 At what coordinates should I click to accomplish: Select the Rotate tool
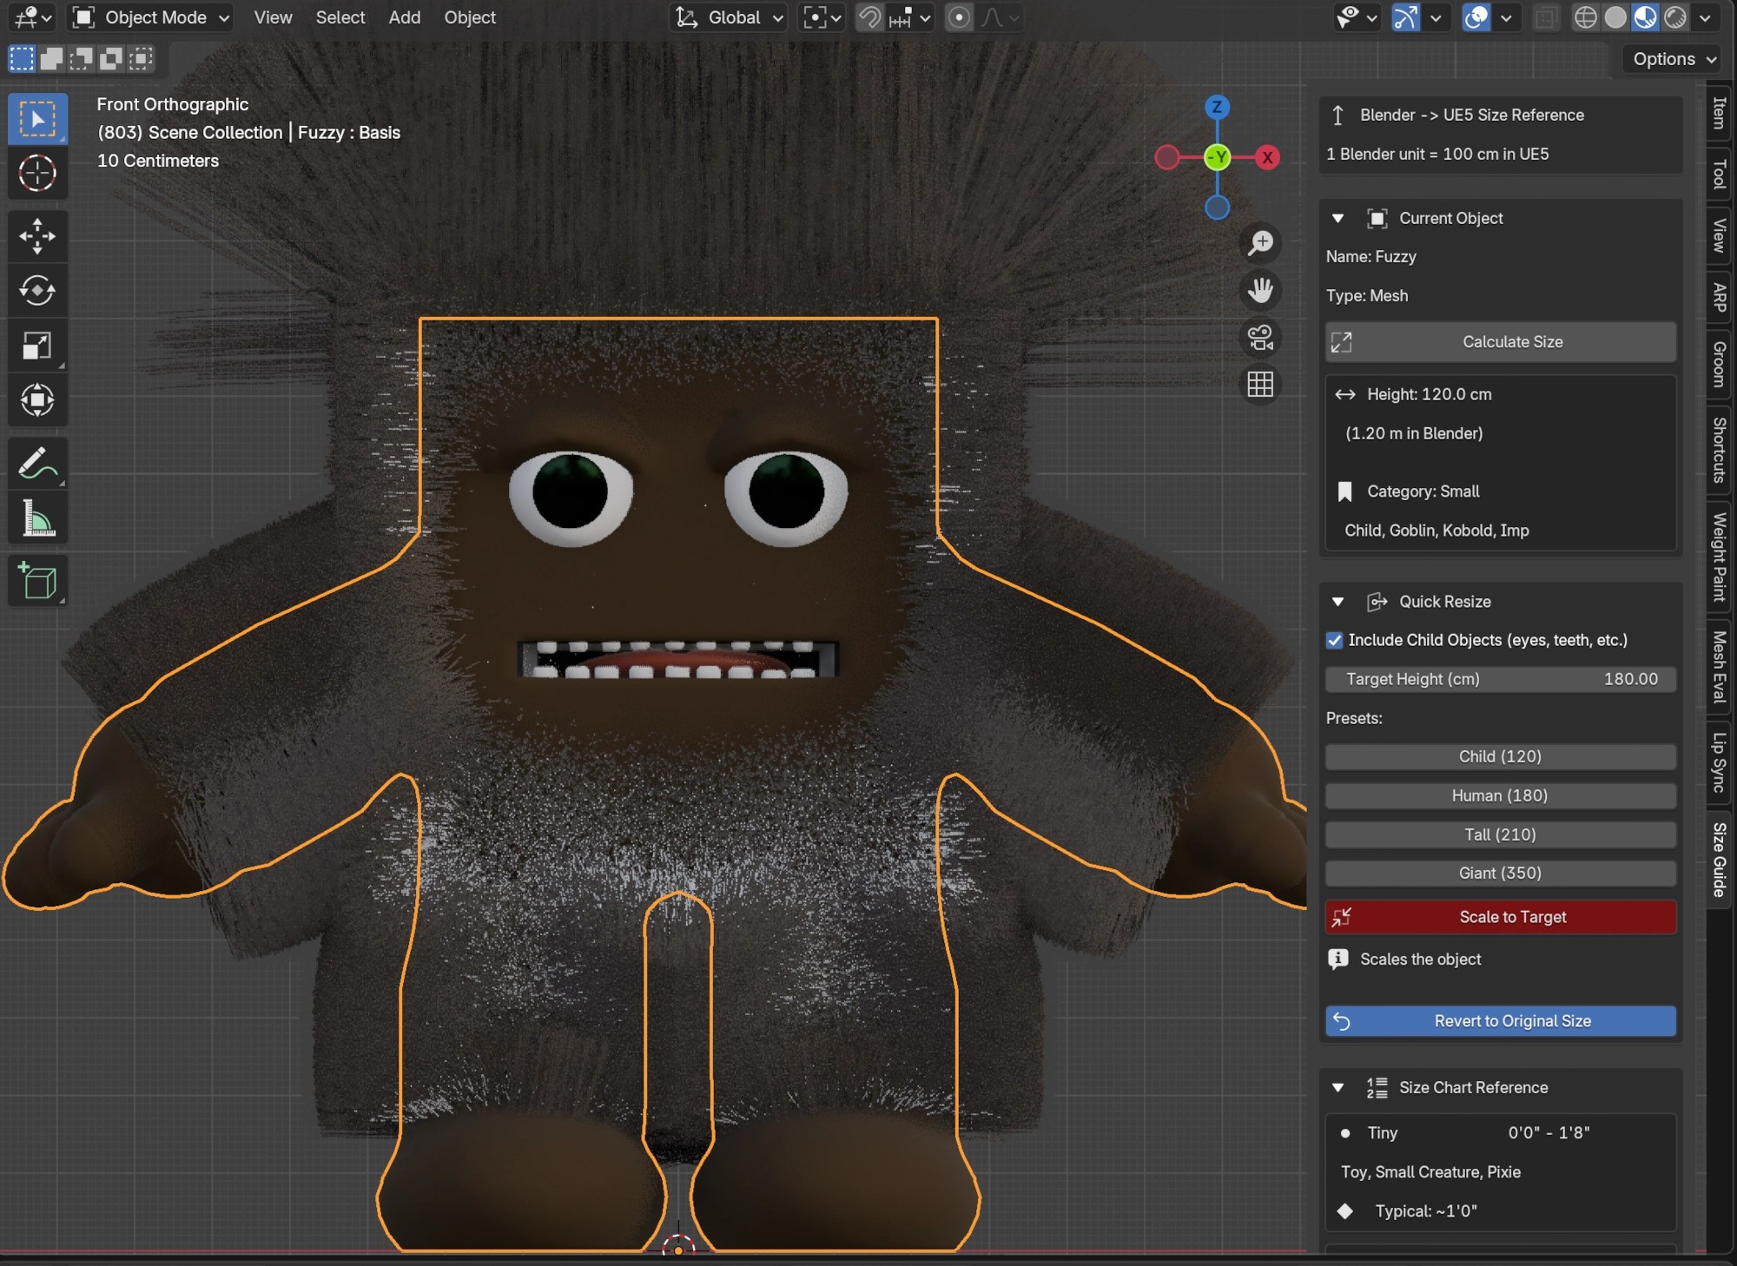(x=37, y=291)
